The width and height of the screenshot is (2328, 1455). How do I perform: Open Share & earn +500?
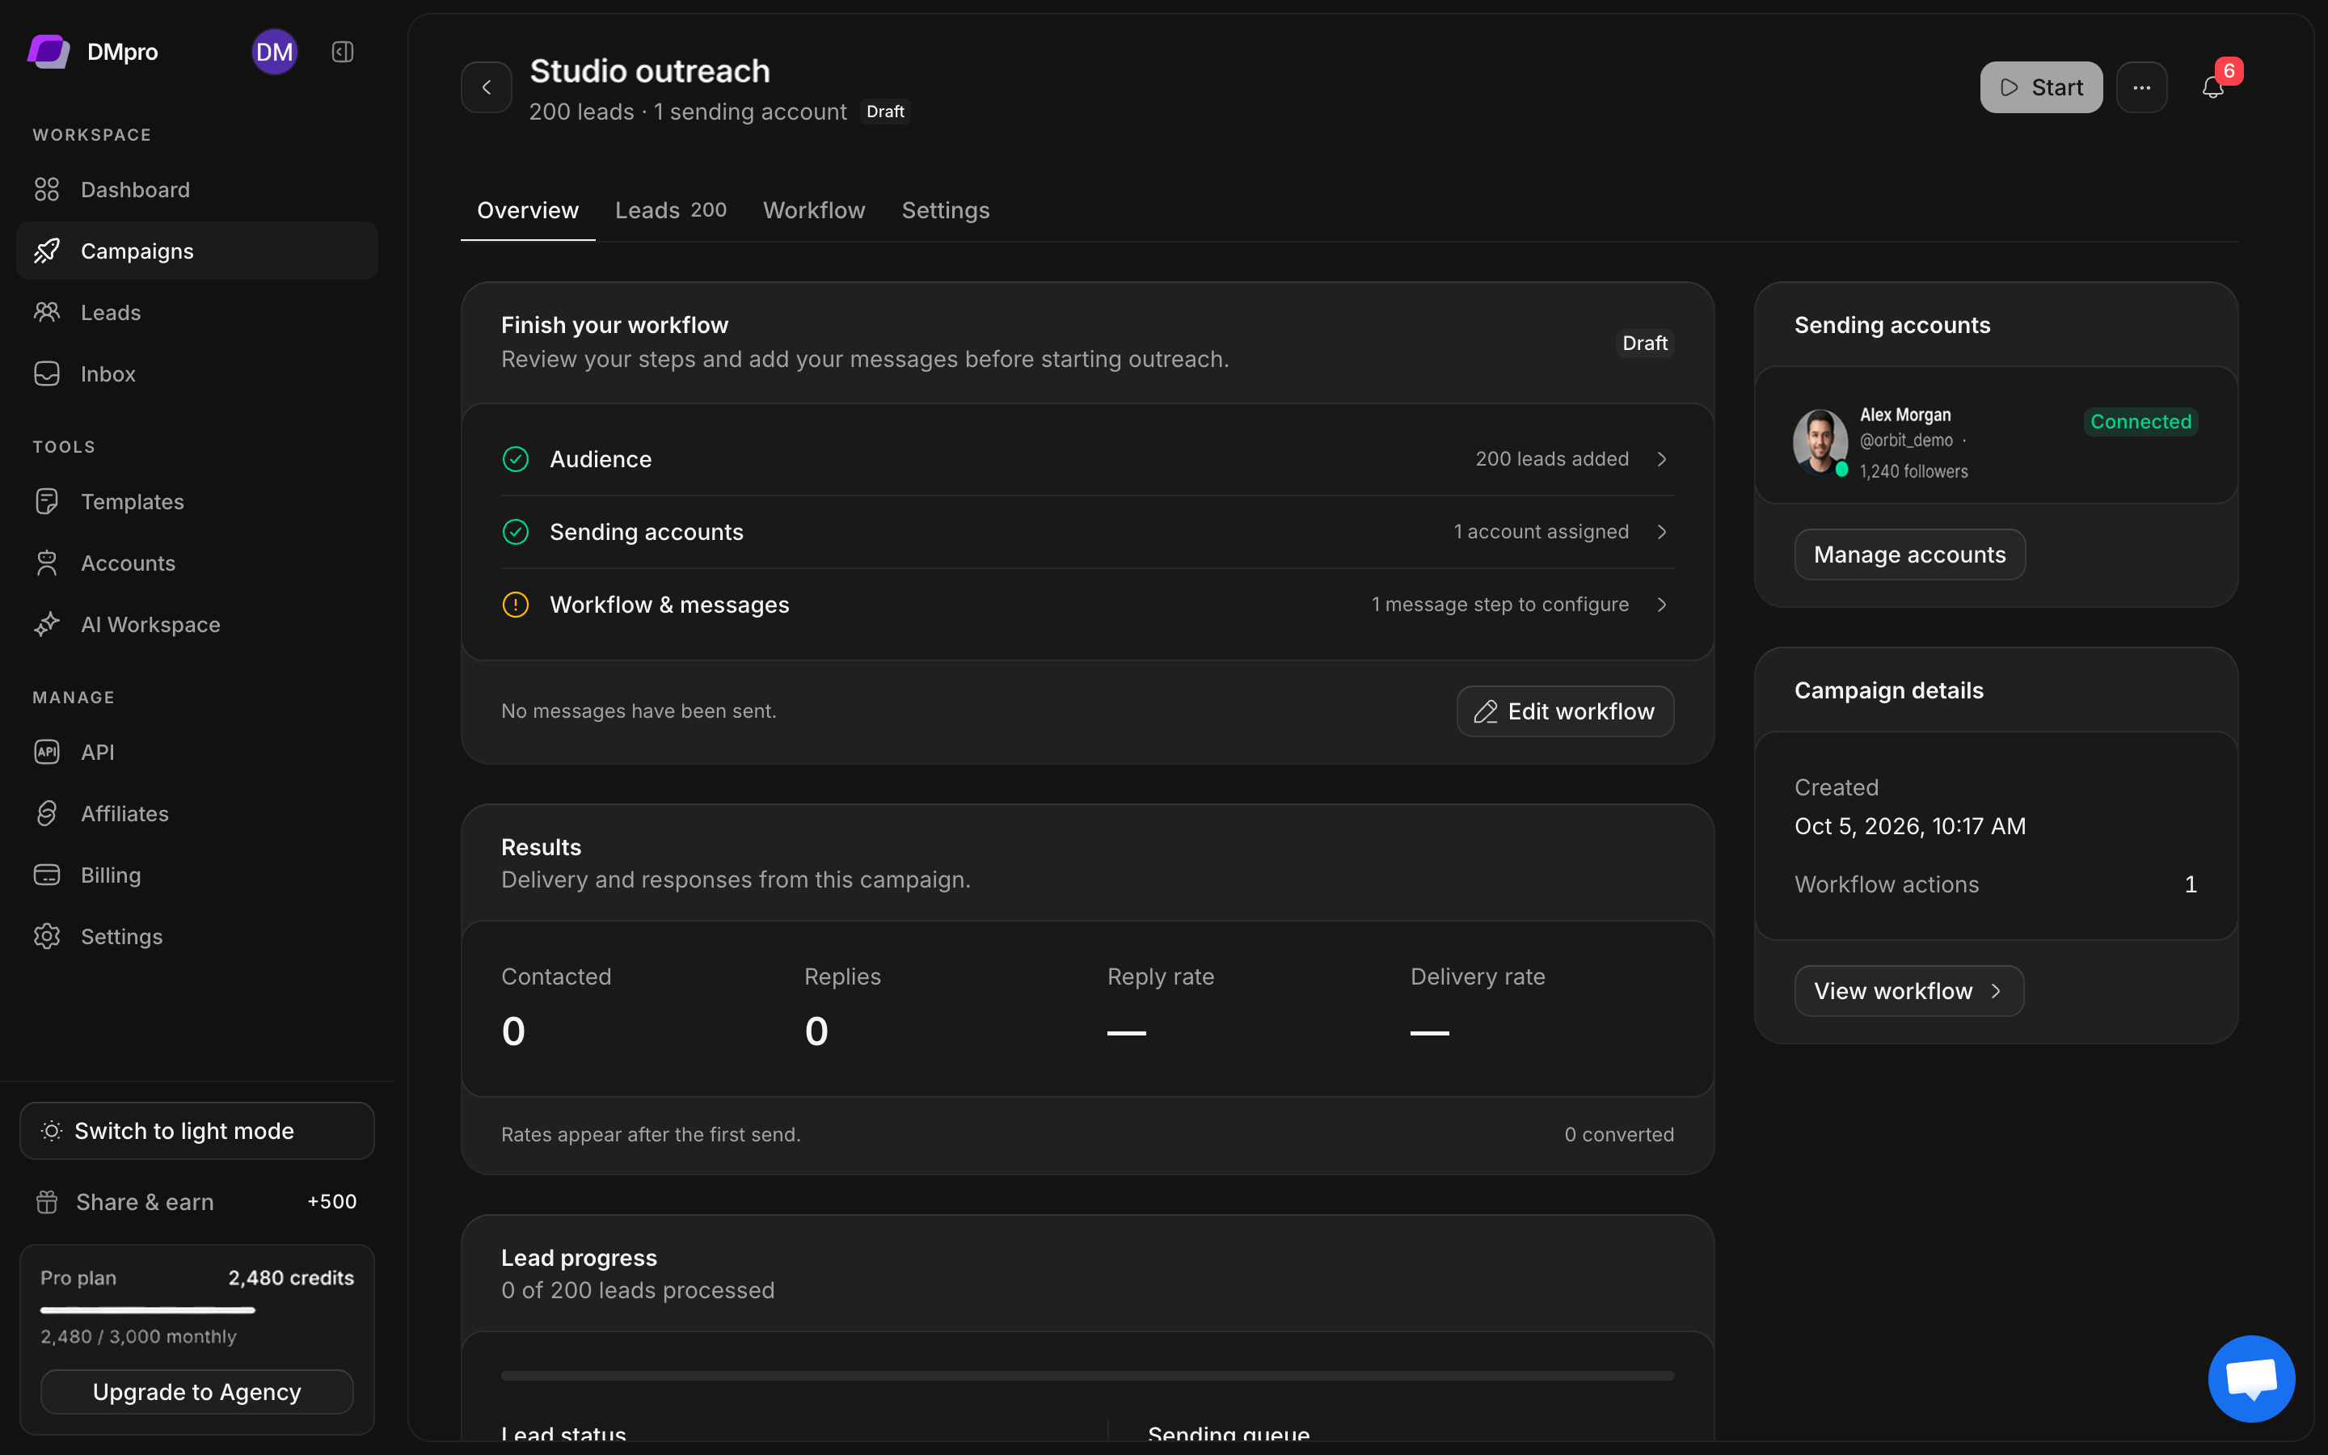click(197, 1202)
